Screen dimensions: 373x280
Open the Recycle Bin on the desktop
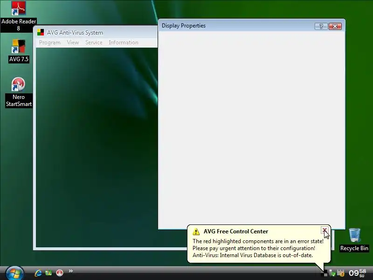click(354, 240)
